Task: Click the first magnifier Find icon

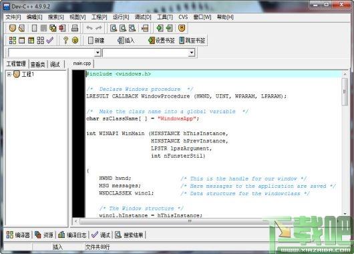Action: 114,28
